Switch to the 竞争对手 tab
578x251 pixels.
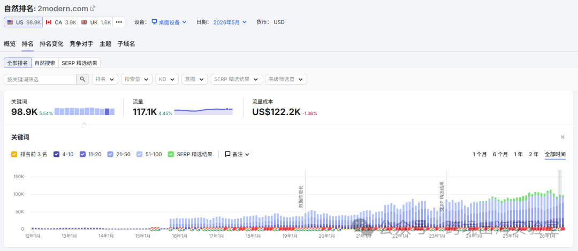(x=81, y=44)
